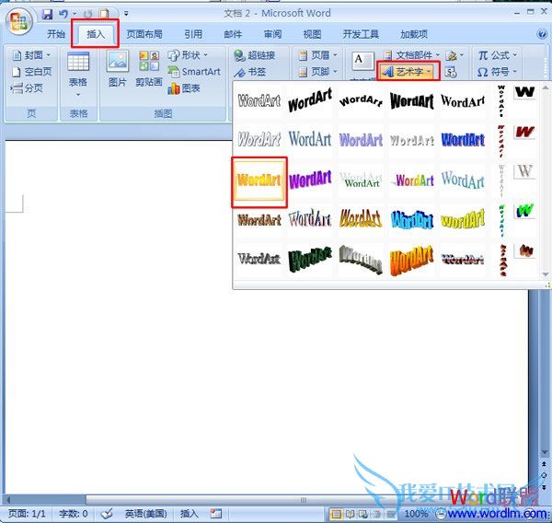Open the 审阅 (Review) tab
The image size is (552, 523).
[x=272, y=34]
